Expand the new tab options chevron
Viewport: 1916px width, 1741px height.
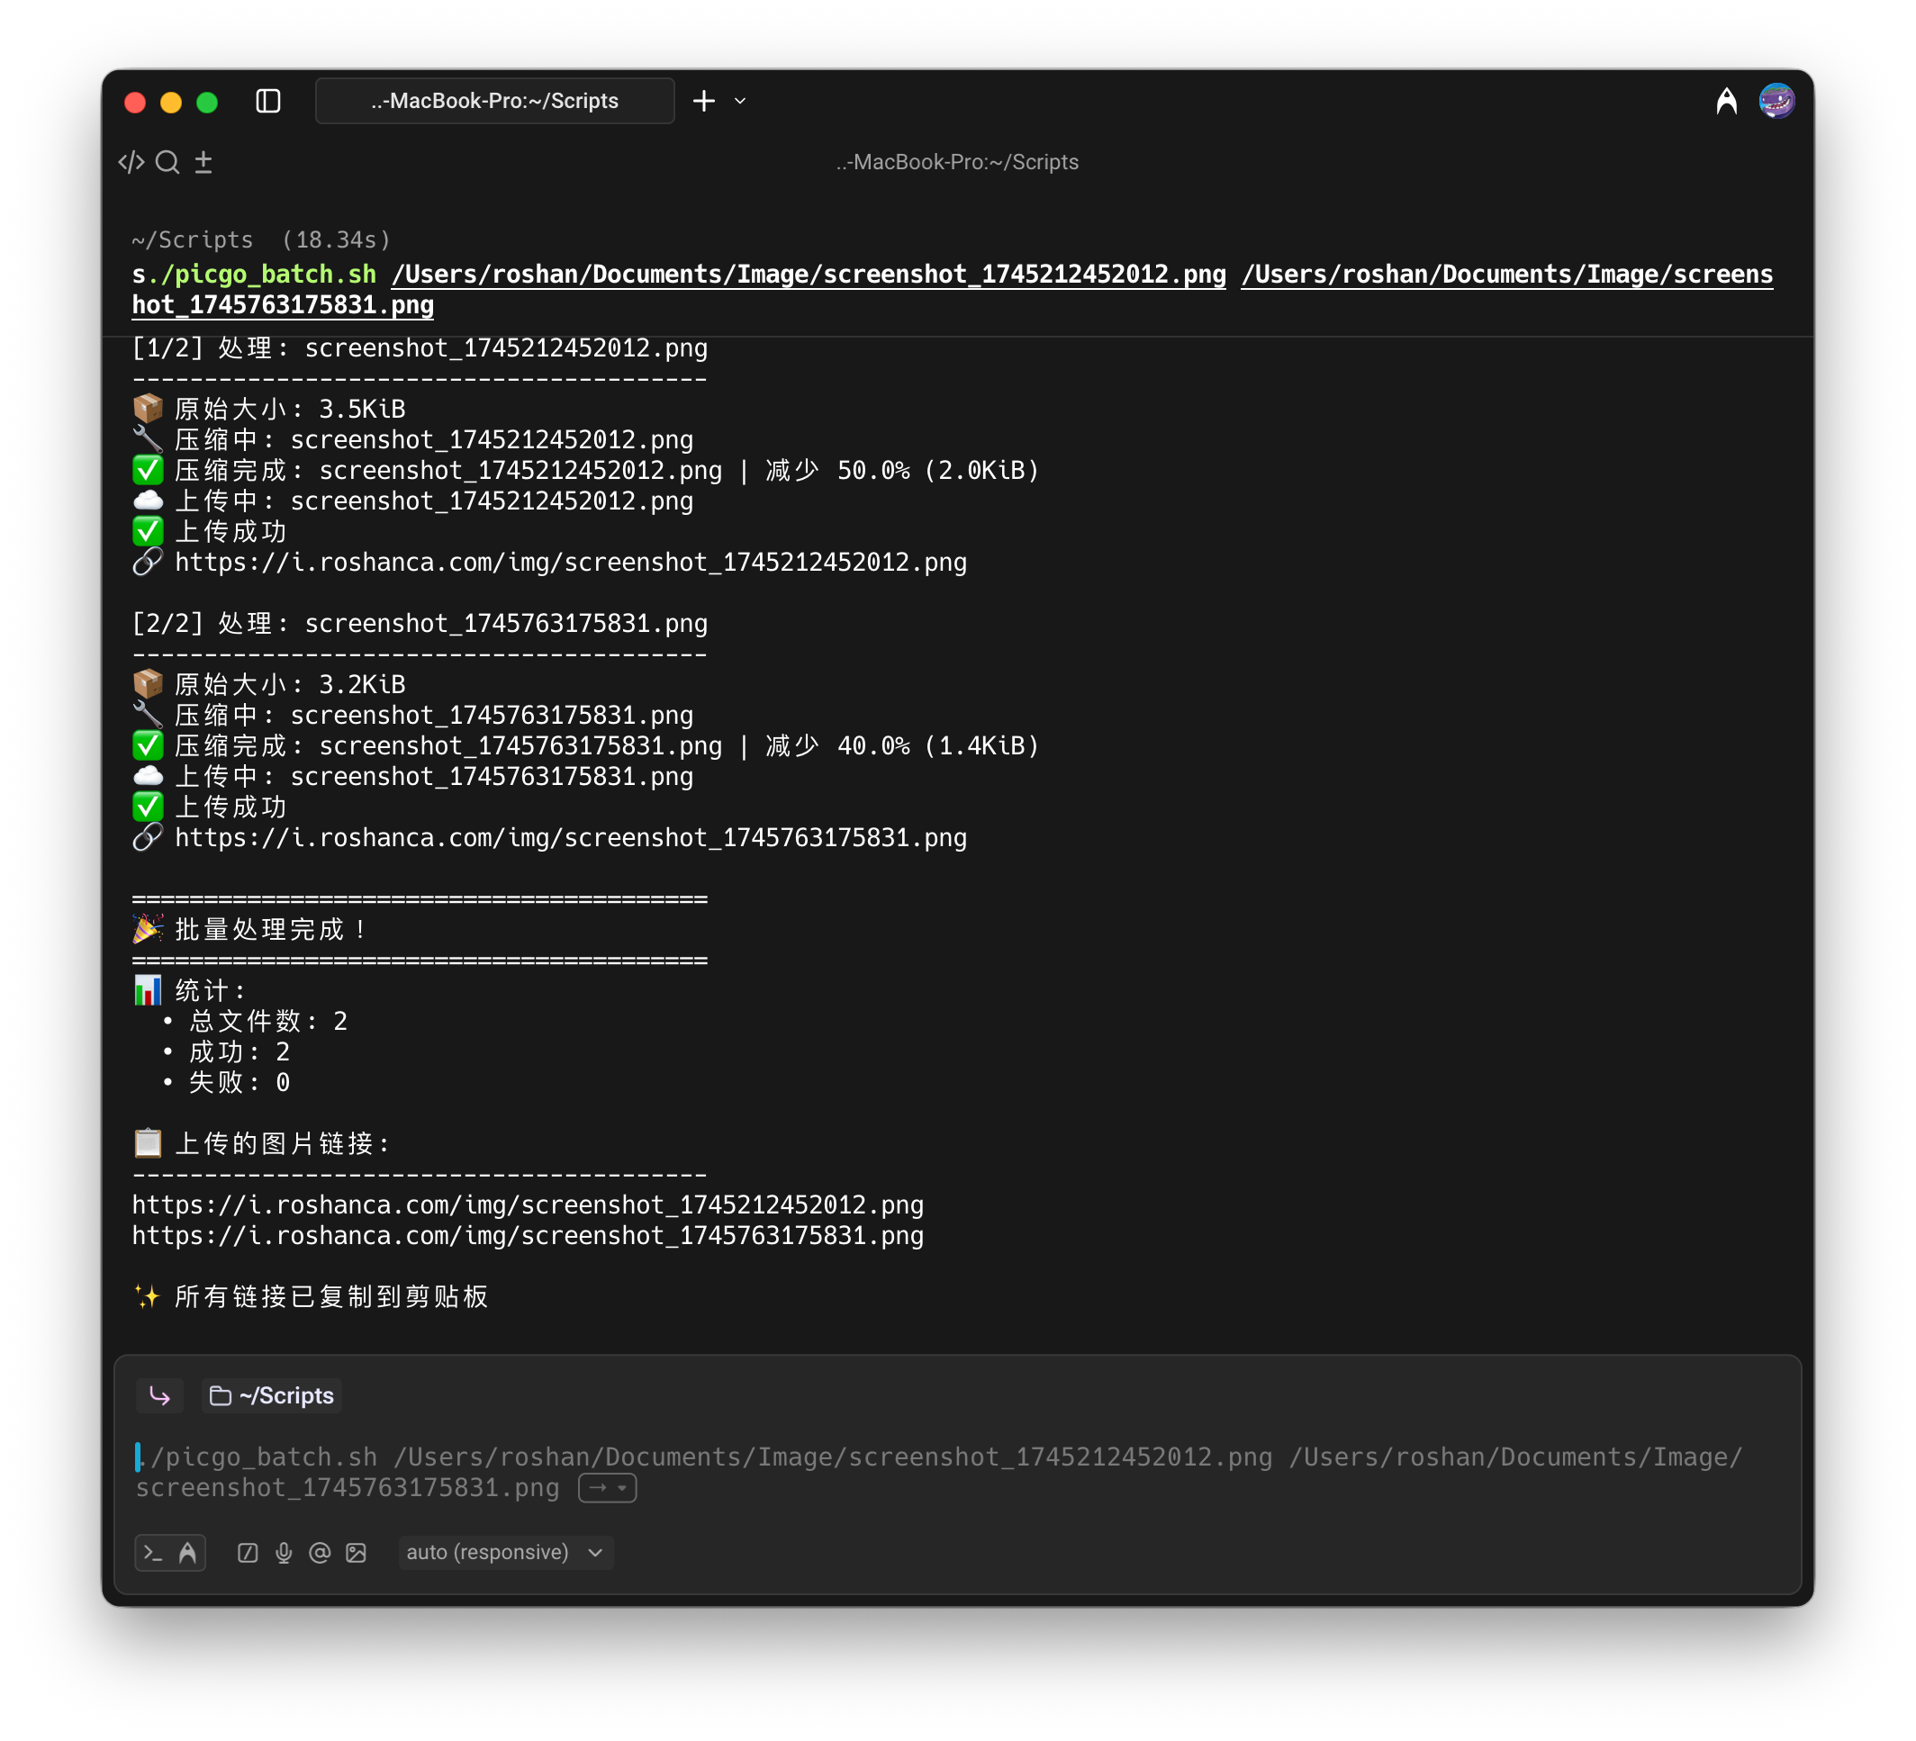(740, 101)
